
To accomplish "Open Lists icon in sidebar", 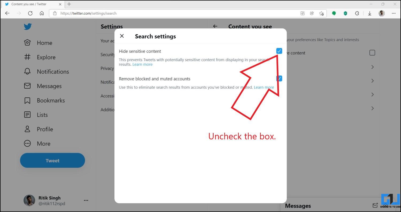I will [27, 115].
